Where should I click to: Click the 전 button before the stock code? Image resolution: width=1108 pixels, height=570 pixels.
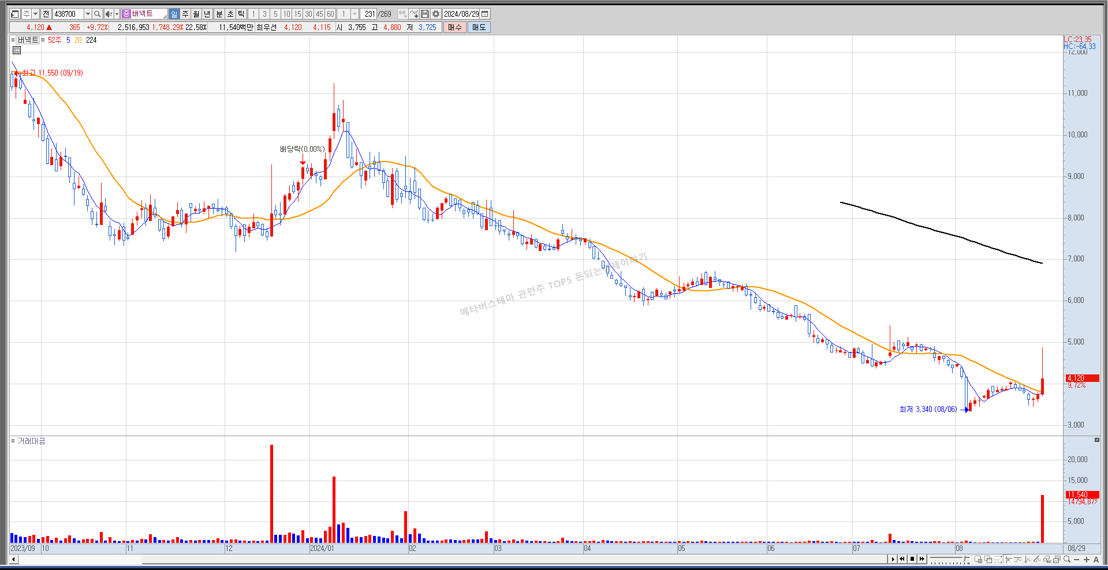click(46, 14)
